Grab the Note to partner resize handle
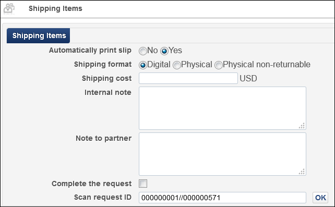 [302, 172]
